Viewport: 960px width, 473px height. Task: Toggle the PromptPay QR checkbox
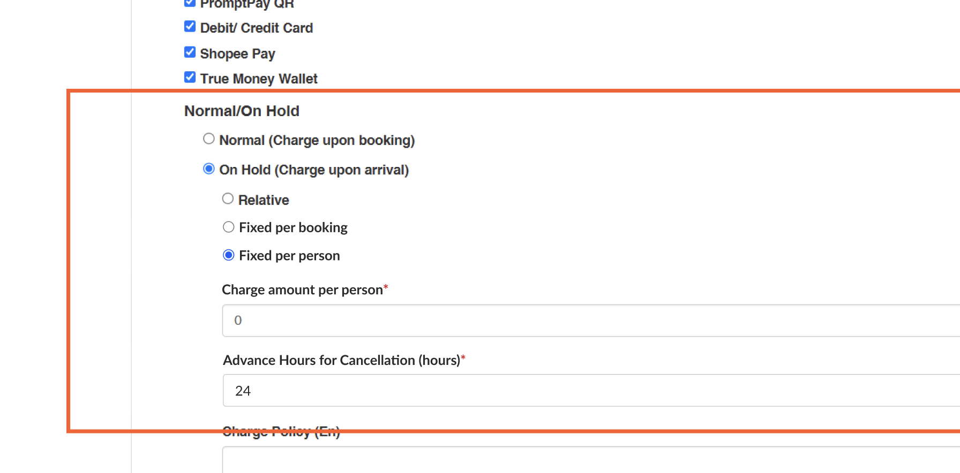pos(190,3)
